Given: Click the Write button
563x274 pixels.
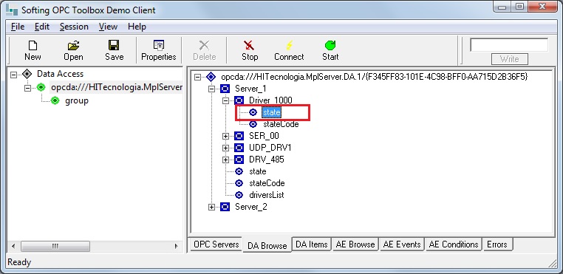Looking at the screenshot, I should tap(509, 59).
